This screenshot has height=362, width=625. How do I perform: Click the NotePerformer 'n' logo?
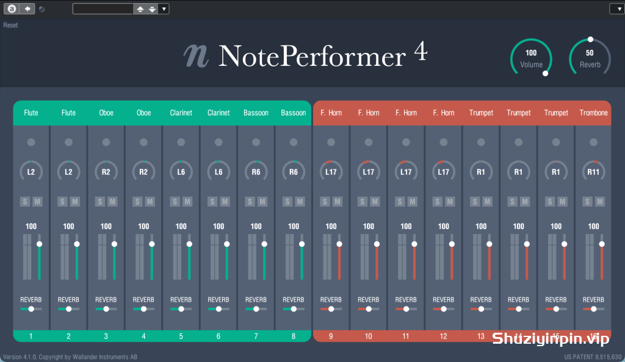[x=196, y=55]
